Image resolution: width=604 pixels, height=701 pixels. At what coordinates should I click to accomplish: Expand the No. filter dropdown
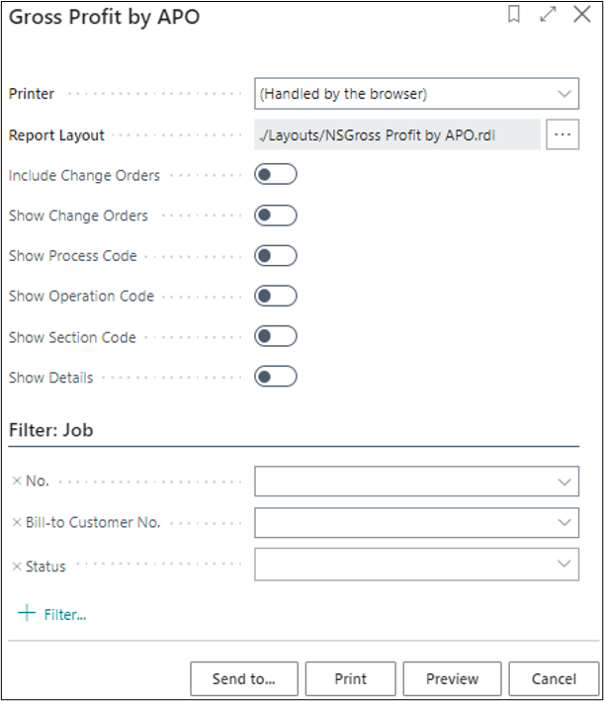pos(564,482)
